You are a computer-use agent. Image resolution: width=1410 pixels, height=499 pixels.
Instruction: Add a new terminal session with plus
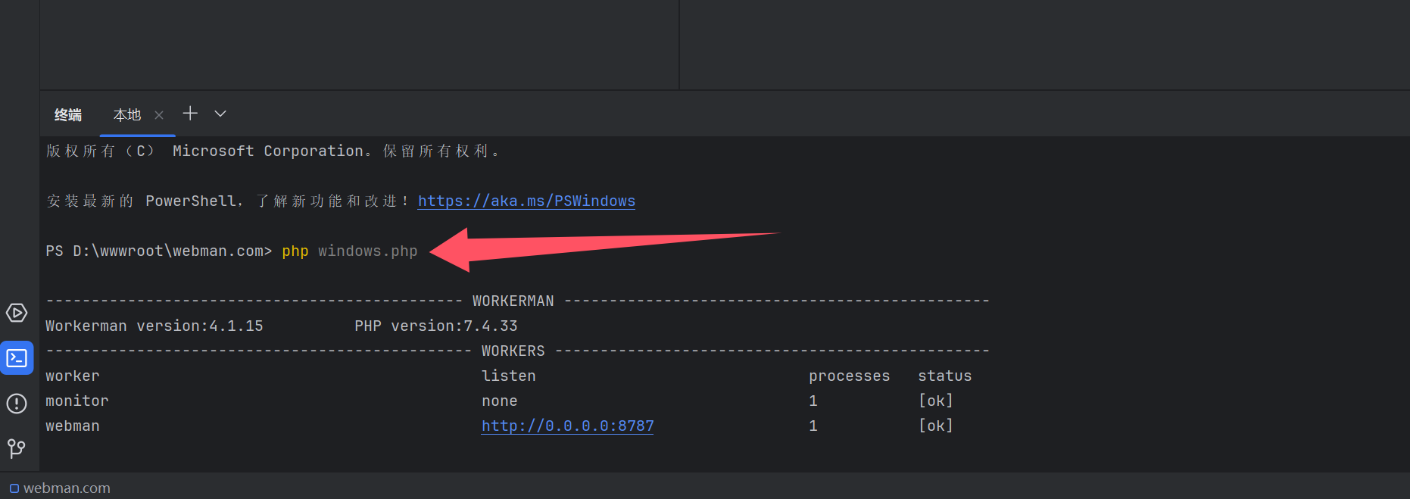click(x=190, y=114)
